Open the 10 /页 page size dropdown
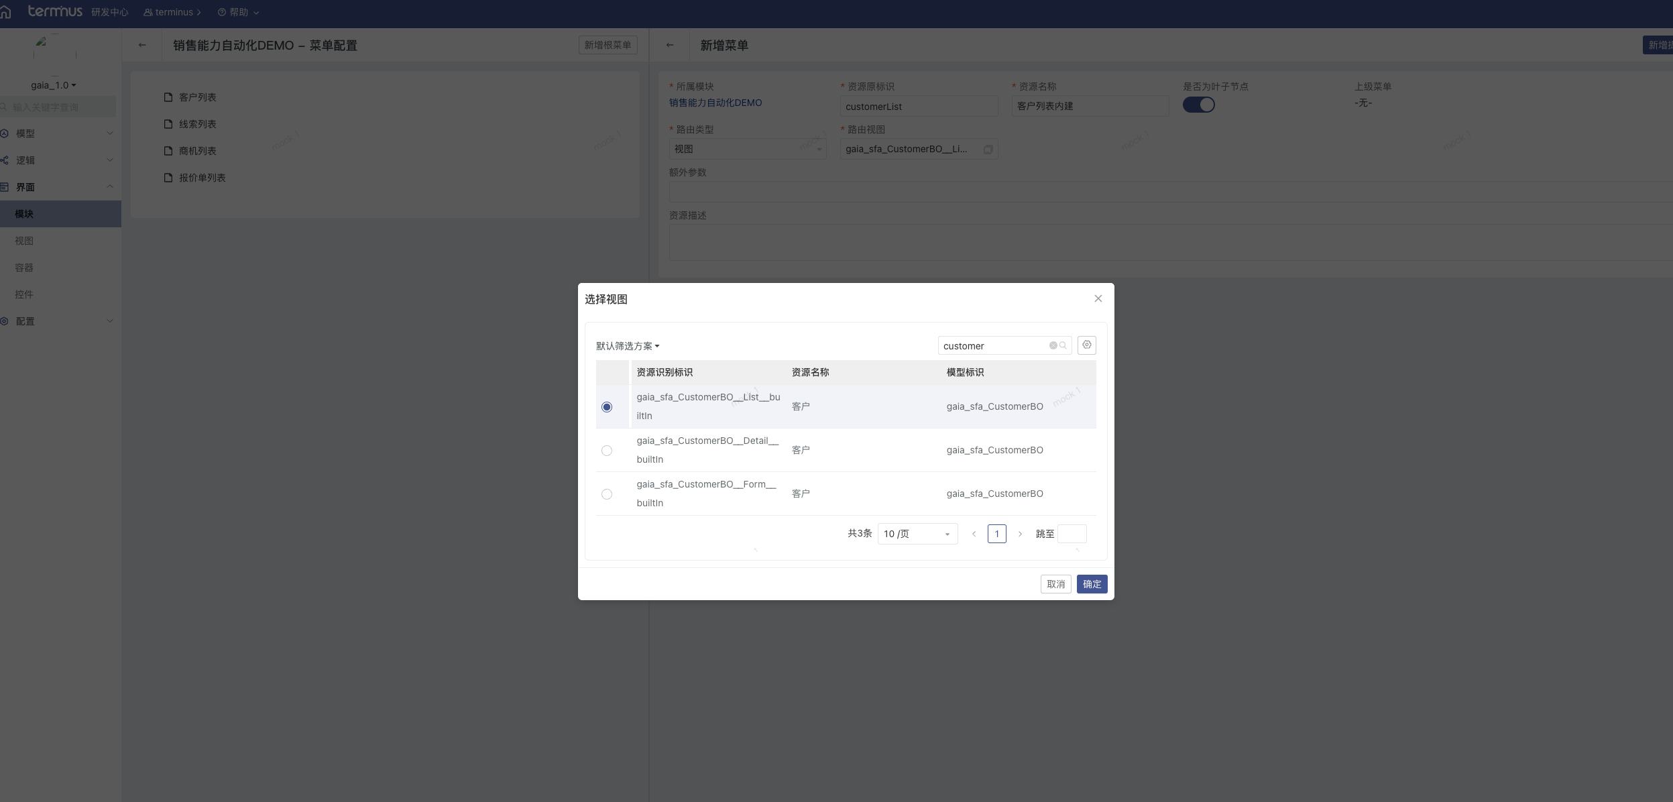1673x802 pixels. click(x=917, y=534)
